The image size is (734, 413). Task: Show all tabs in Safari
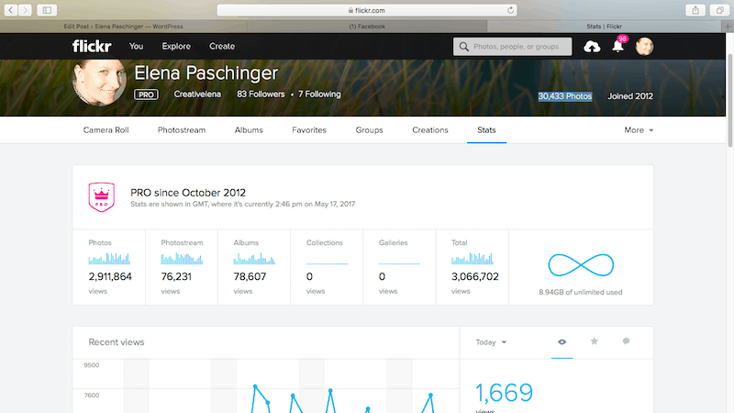(719, 10)
